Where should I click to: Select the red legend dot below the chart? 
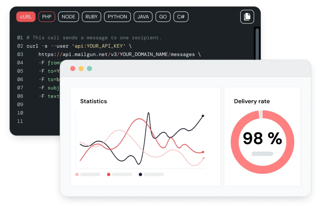(108, 174)
